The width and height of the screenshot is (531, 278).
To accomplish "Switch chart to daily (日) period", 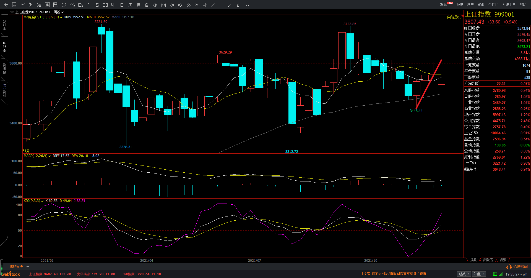I will 122,5.
